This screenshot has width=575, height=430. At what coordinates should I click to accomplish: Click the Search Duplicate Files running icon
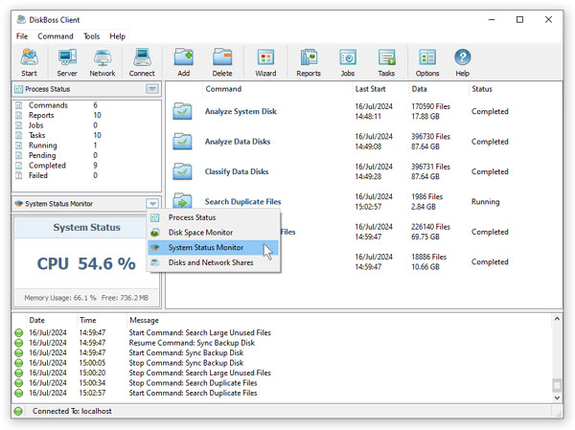tap(182, 200)
